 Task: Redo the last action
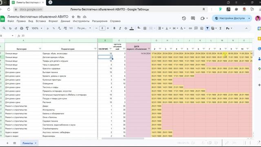coord(16,29)
